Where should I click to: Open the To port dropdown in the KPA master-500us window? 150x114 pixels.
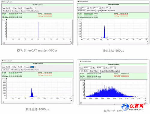pyautogui.click(x=22, y=8)
